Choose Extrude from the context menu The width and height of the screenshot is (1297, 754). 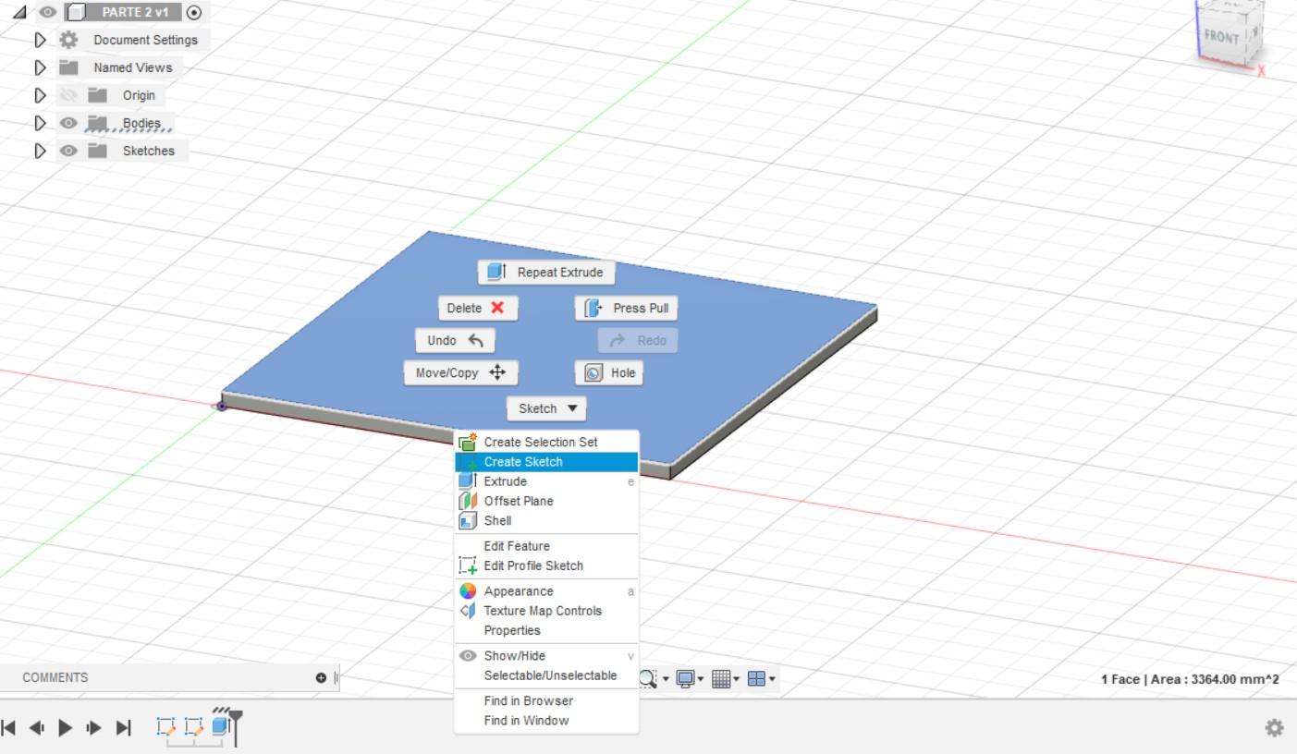pyautogui.click(x=546, y=481)
